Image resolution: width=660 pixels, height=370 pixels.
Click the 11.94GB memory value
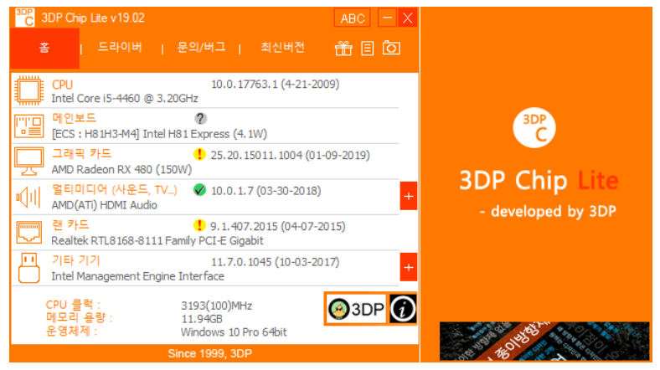pos(202,319)
